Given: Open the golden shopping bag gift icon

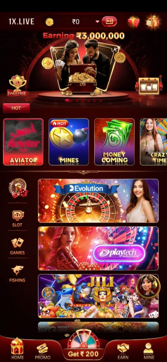Looking at the screenshot, I should (153, 22).
